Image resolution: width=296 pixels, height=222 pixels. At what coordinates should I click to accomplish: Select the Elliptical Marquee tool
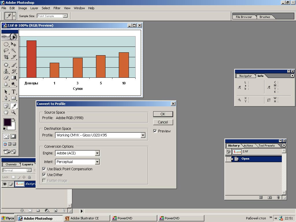6,44
